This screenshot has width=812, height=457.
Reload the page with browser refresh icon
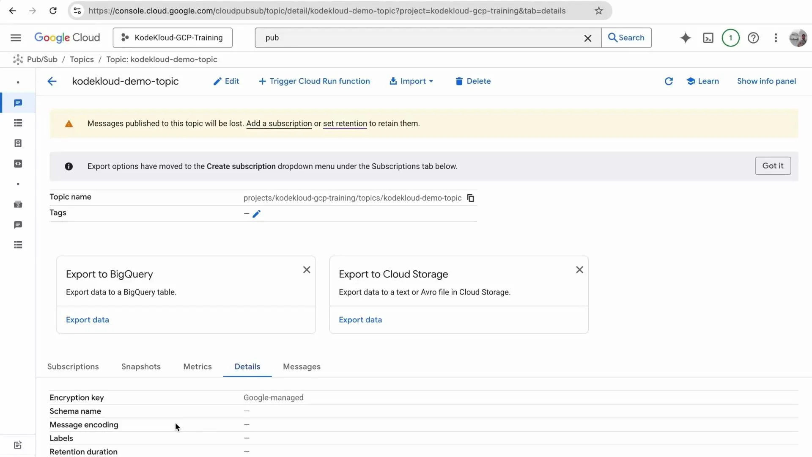[x=53, y=11]
